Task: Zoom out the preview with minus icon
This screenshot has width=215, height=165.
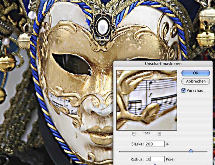Action: click(x=134, y=134)
